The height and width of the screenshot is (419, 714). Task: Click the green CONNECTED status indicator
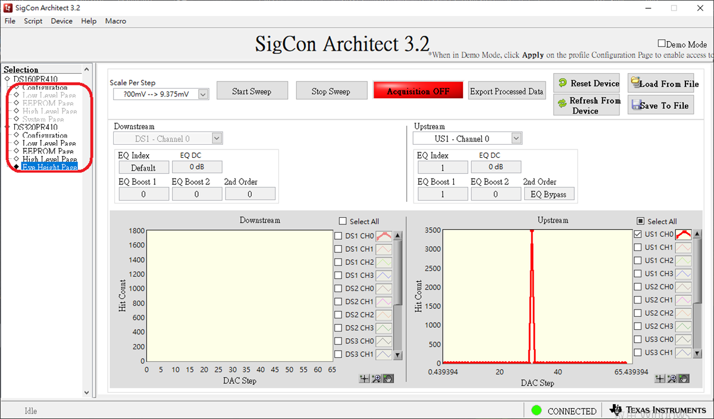pos(537,410)
